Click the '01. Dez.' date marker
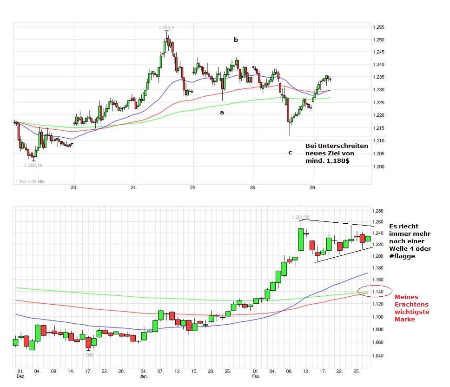 click(20, 374)
